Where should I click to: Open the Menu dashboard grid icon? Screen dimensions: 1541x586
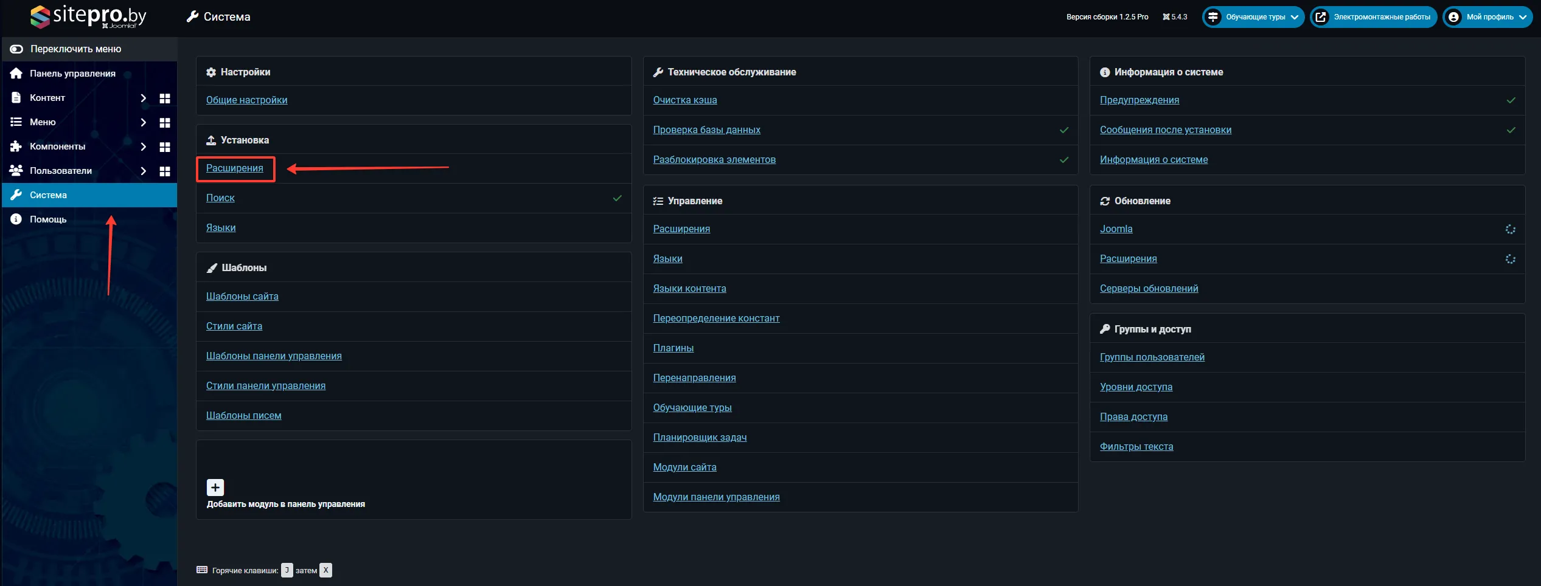tap(164, 123)
